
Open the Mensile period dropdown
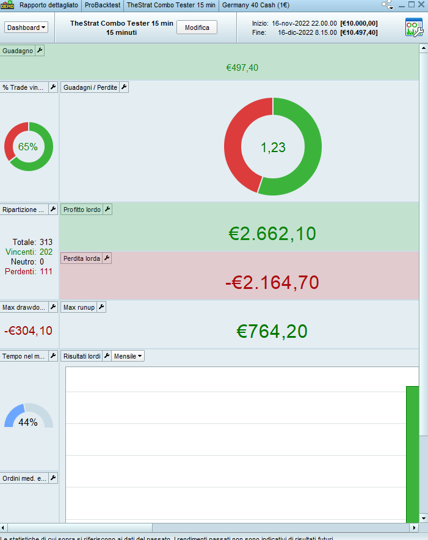point(128,356)
